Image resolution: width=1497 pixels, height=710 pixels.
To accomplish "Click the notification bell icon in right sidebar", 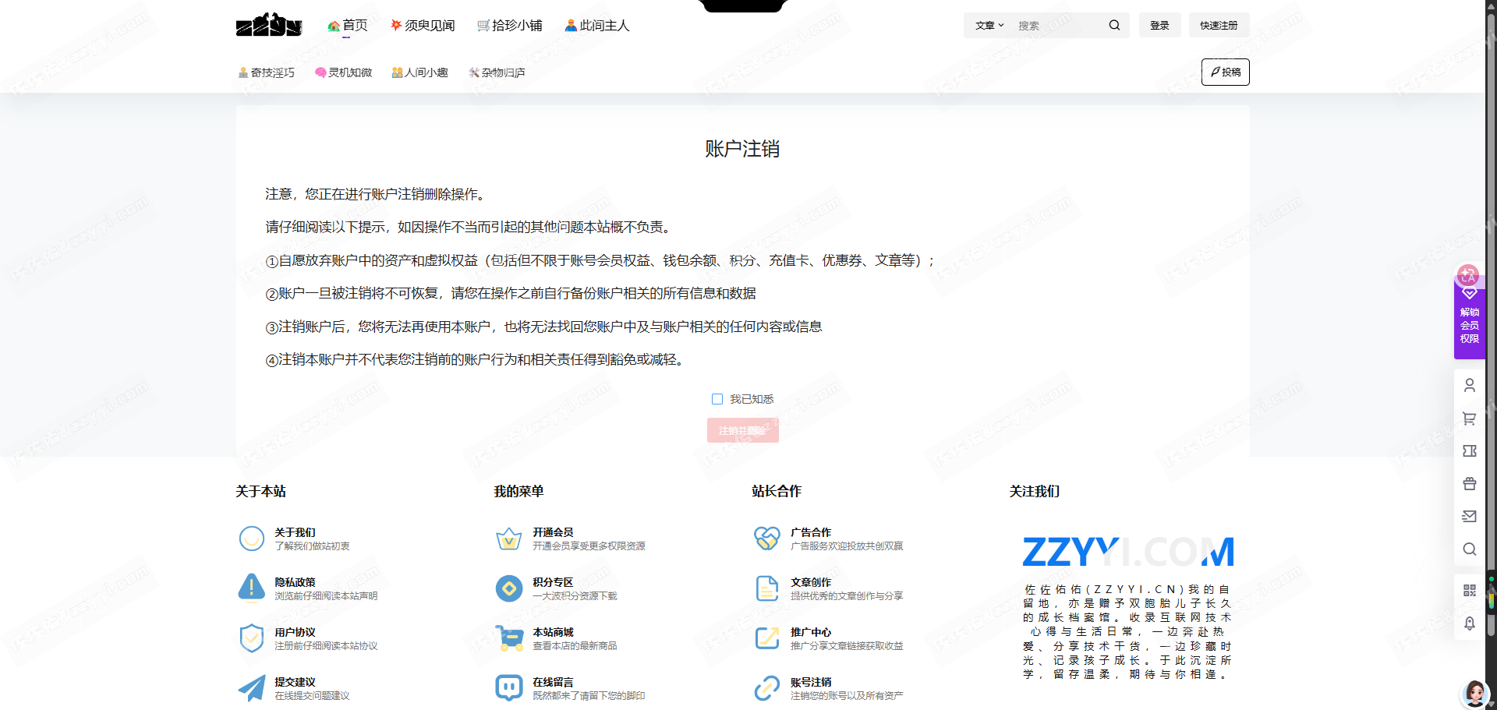I will [1470, 623].
